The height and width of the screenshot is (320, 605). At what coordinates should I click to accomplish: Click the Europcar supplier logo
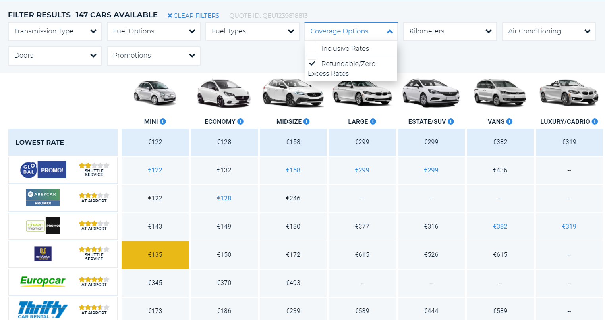pos(43,281)
